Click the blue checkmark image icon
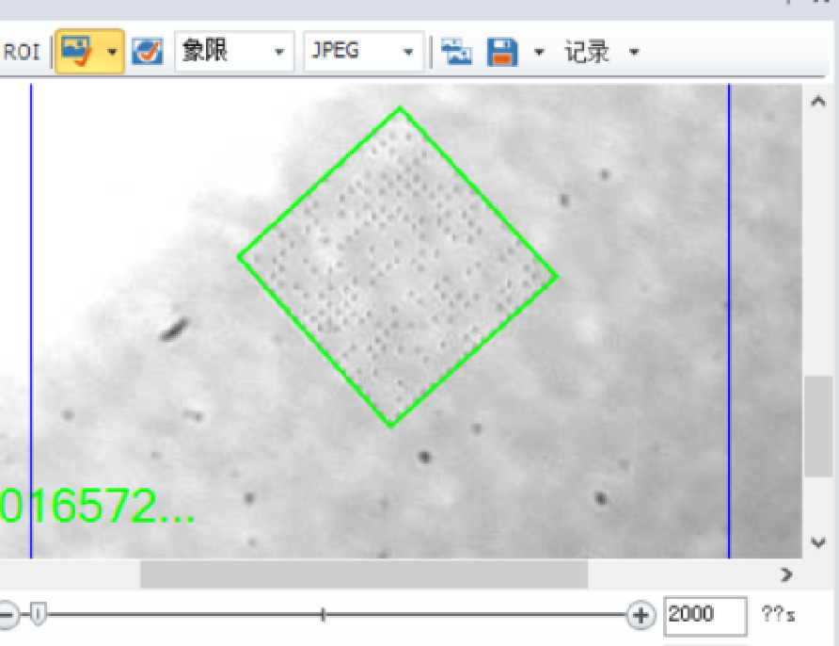 point(147,52)
